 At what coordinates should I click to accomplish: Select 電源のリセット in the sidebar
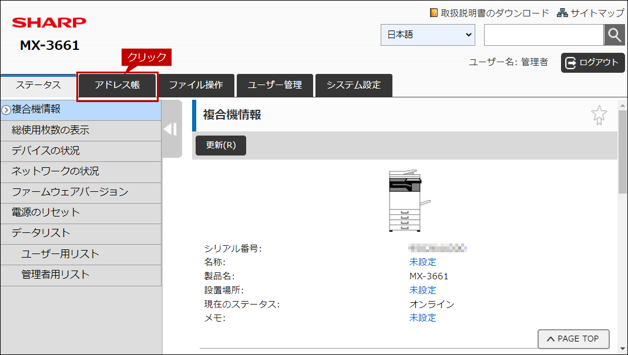81,213
